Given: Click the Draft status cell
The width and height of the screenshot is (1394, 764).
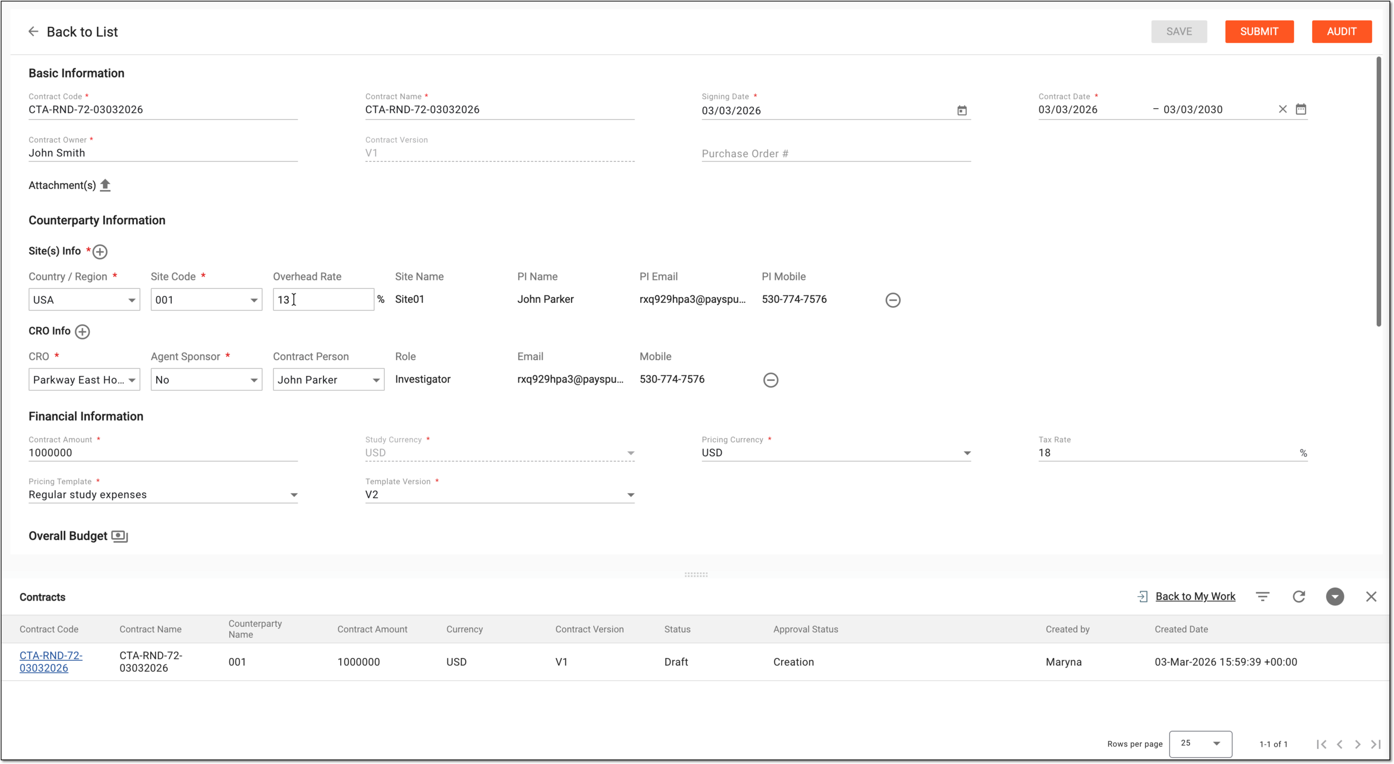Looking at the screenshot, I should pyautogui.click(x=676, y=662).
